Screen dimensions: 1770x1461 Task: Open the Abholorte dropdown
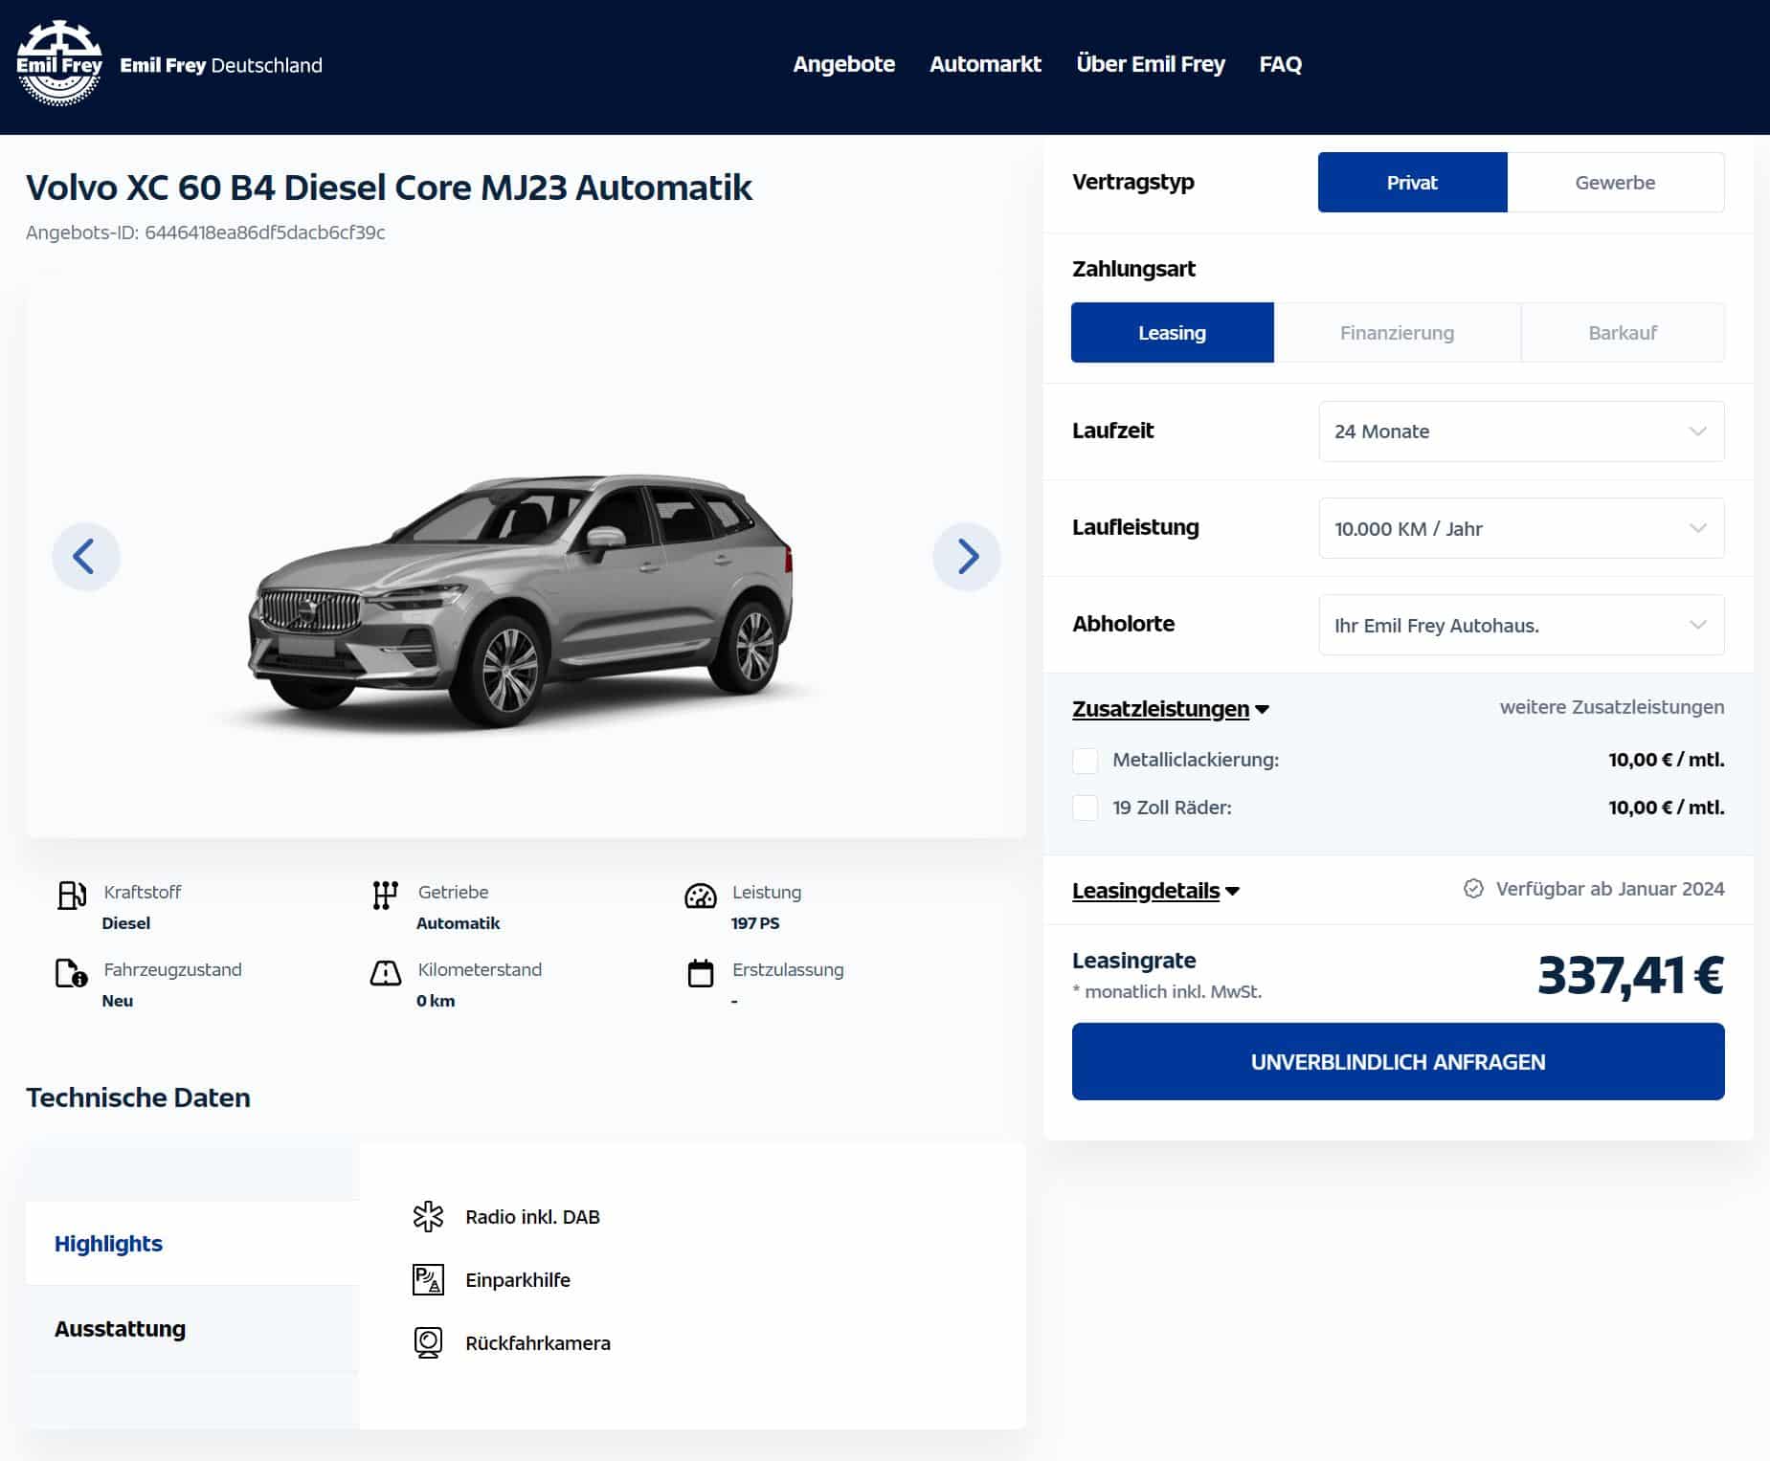point(1521,625)
